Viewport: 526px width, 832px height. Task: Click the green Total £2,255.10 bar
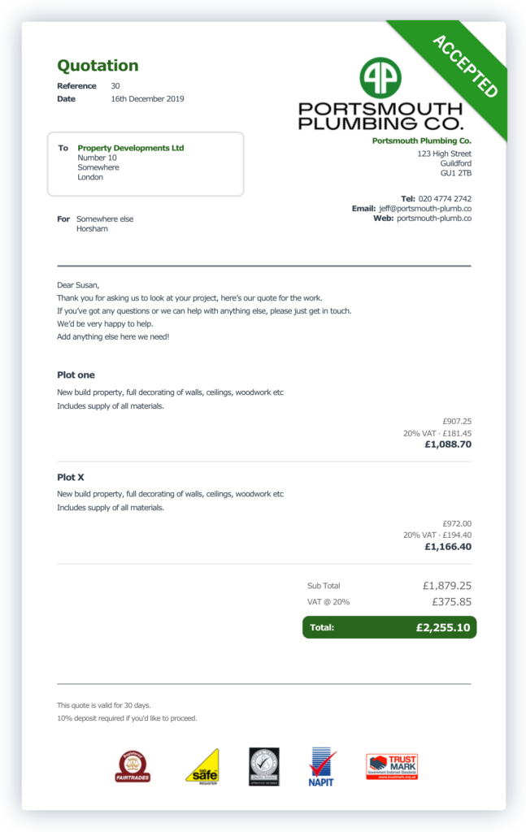[389, 627]
